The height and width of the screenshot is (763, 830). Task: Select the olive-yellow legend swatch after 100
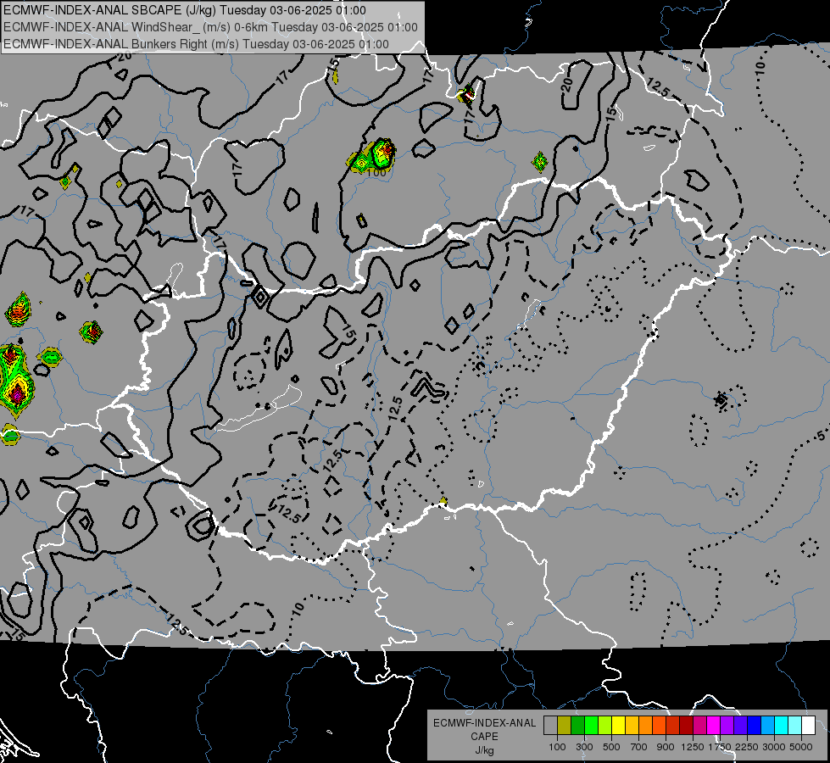pyautogui.click(x=565, y=725)
